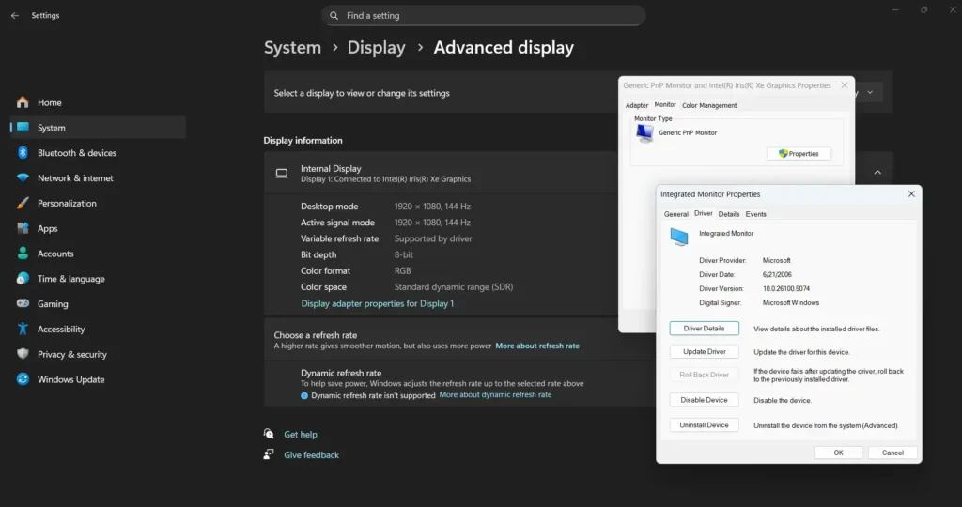The height and width of the screenshot is (507, 962).
Task: Click inside the Find a setting search box
Action: coord(484,16)
